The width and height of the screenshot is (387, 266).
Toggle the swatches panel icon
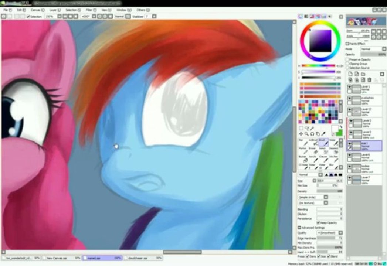[324, 16]
